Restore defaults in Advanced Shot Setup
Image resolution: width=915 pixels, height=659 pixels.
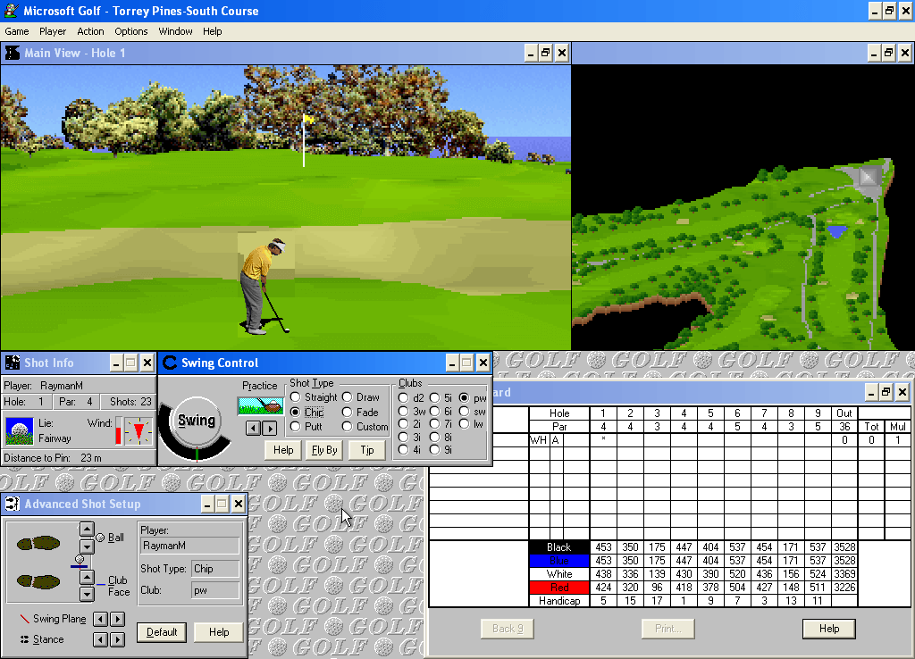(x=161, y=632)
